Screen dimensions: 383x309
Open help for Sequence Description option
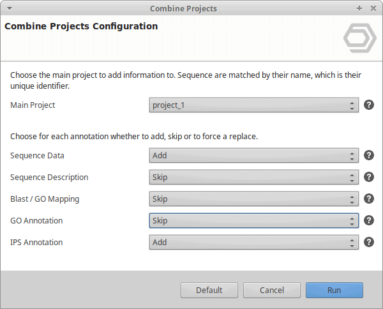click(x=369, y=177)
